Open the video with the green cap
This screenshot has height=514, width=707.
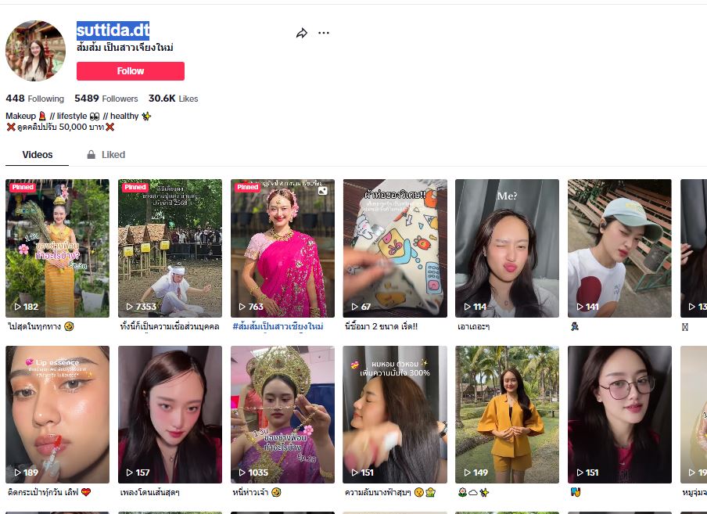pyautogui.click(x=619, y=248)
